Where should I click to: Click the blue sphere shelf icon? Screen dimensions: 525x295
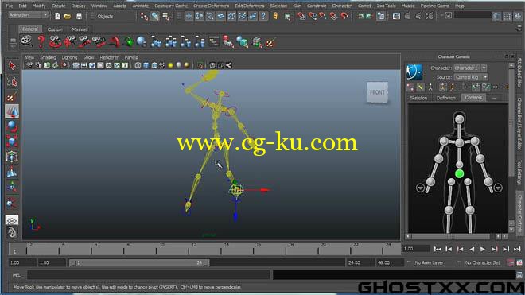(x=142, y=41)
